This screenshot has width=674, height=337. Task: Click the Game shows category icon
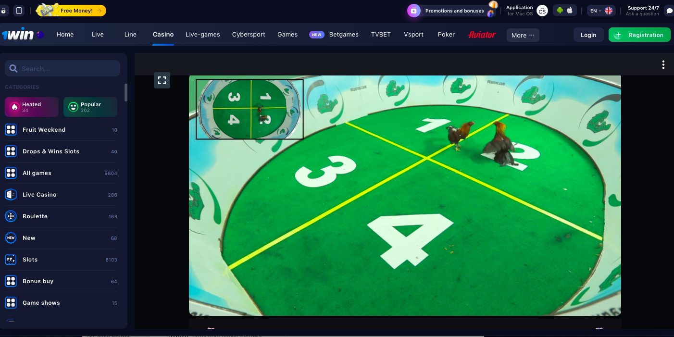11,303
